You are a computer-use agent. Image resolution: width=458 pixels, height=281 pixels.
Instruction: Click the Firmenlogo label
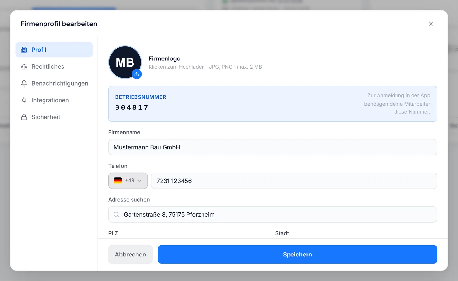coord(165,58)
